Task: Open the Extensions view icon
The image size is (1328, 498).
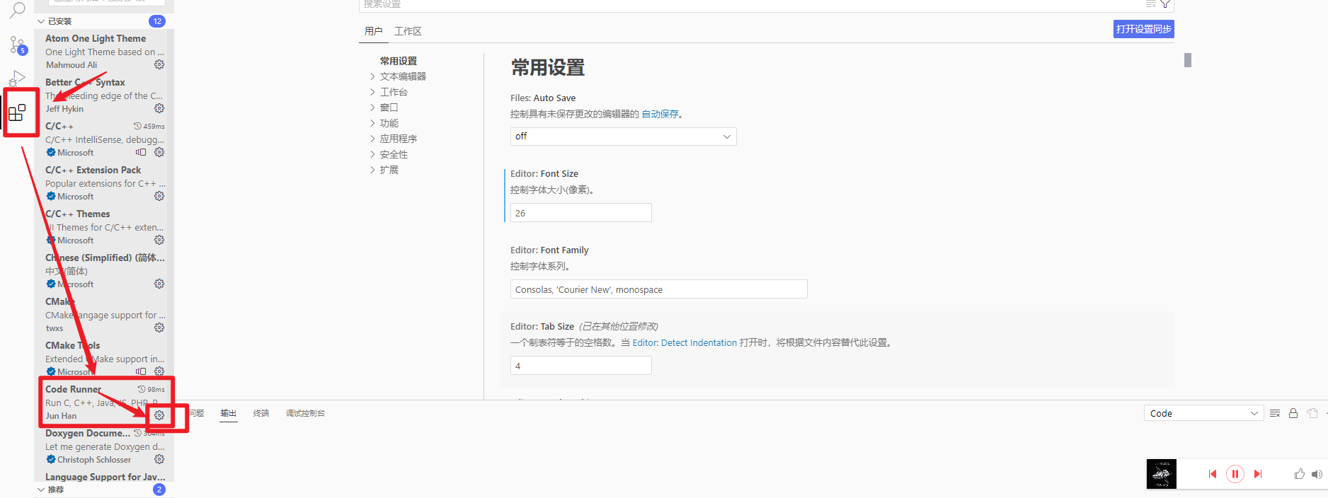Action: coord(17,112)
